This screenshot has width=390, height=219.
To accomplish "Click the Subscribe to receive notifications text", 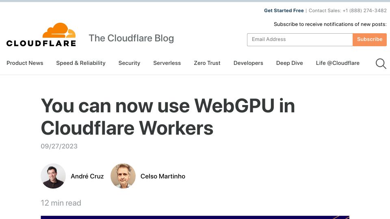I will [x=330, y=24].
